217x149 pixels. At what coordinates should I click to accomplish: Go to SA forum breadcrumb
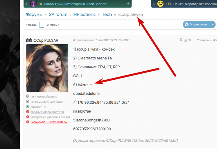pyautogui.click(x=58, y=15)
